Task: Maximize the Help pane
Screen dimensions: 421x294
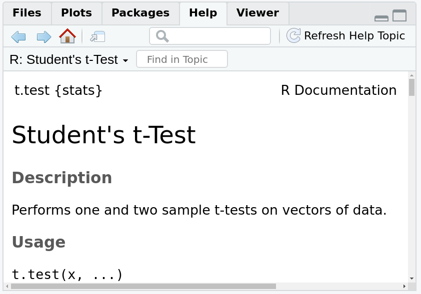Action: click(x=400, y=16)
